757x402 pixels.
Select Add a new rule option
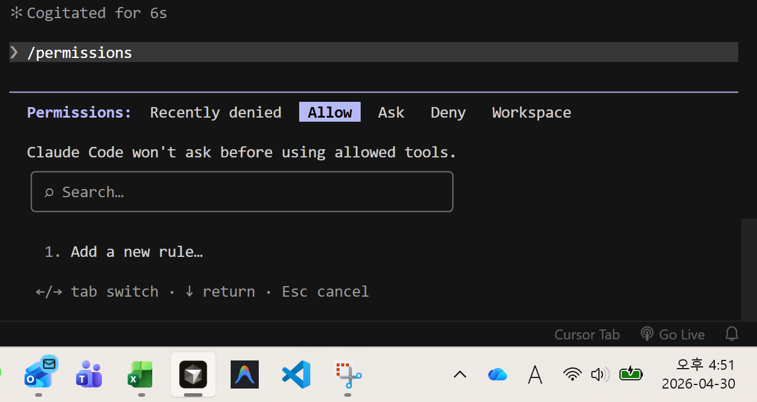136,252
